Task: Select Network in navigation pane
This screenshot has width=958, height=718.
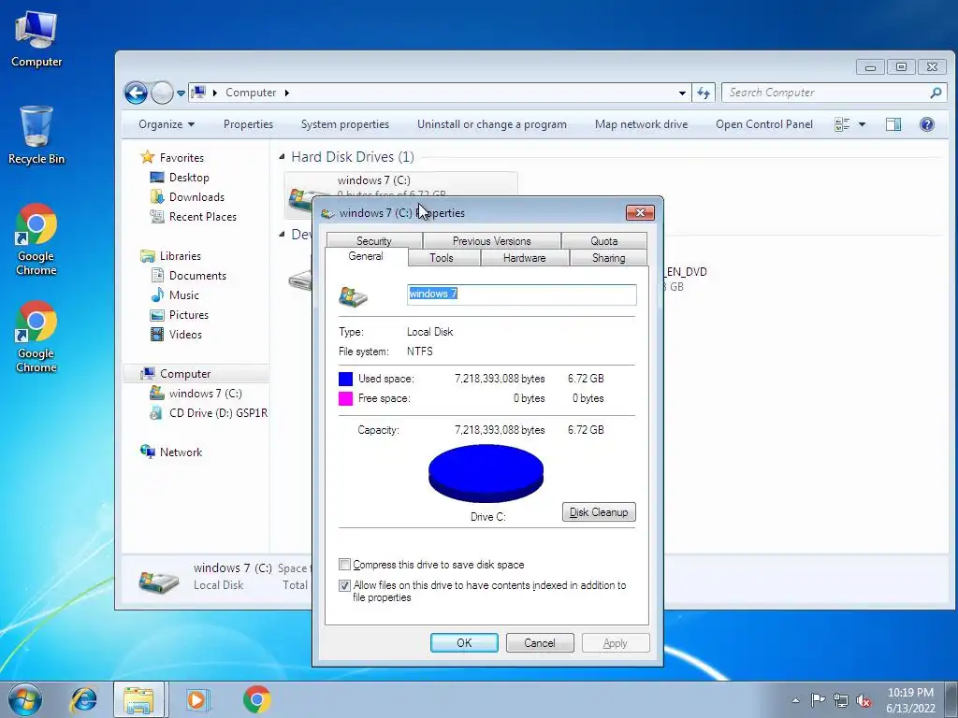Action: click(181, 452)
